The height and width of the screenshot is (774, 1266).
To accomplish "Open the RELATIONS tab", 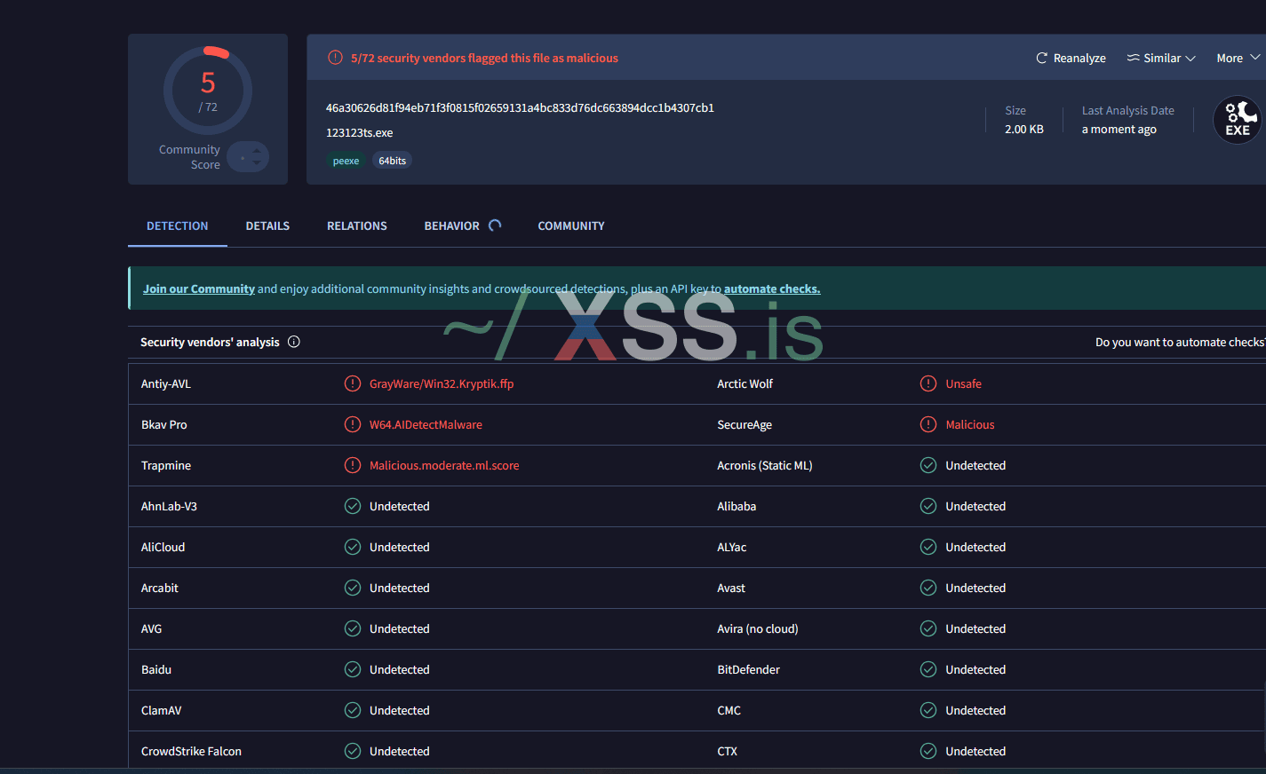I will click(x=356, y=225).
